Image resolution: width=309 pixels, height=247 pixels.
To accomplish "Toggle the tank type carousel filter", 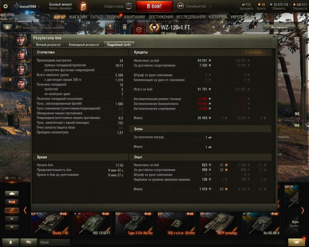I will click(12, 193).
